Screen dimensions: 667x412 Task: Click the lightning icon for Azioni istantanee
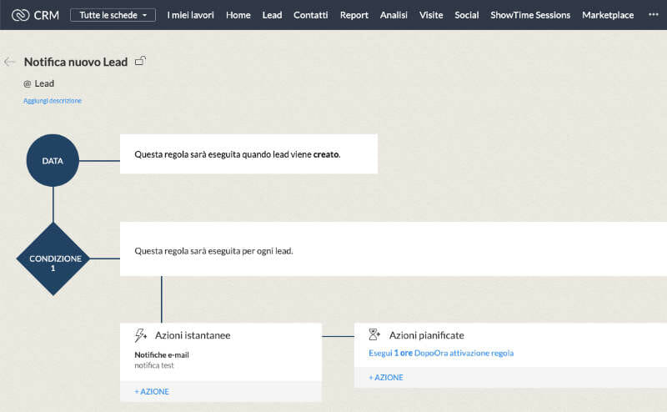[141, 335]
